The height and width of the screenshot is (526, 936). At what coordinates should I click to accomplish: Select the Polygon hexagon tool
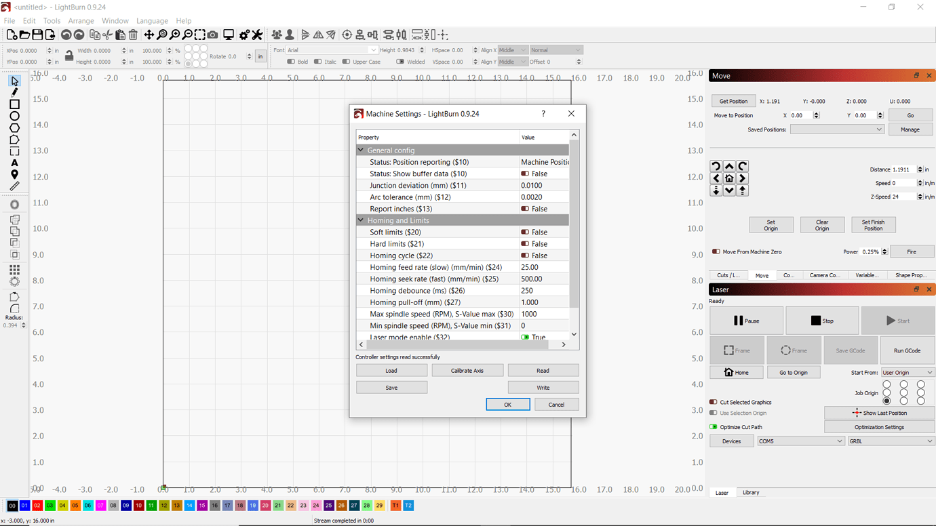14,127
